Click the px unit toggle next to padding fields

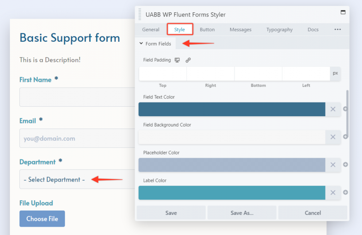pos(335,73)
